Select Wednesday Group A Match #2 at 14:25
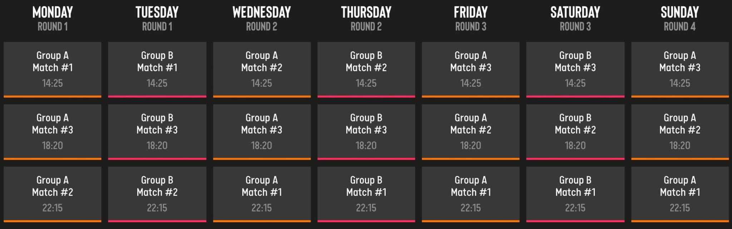The image size is (732, 229). pos(262,70)
